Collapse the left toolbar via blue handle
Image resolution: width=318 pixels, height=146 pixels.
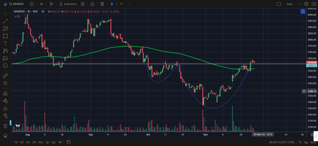click(x=11, y=123)
